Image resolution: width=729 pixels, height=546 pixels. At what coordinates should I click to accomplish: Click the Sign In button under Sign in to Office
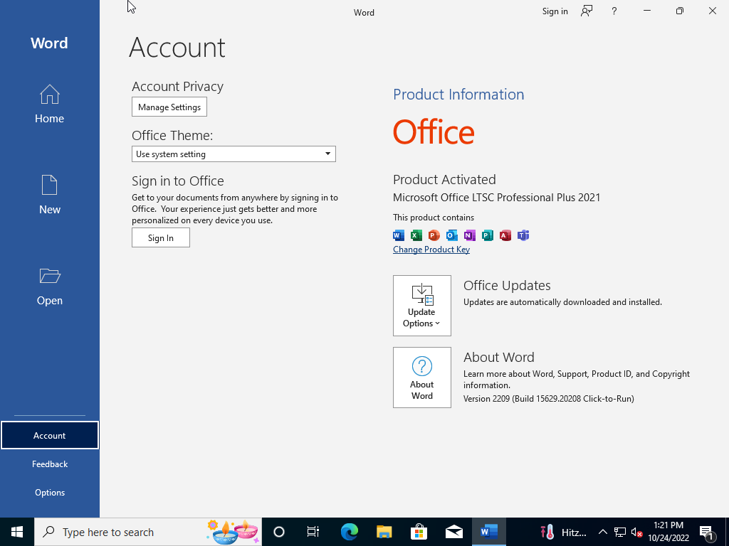pos(160,237)
